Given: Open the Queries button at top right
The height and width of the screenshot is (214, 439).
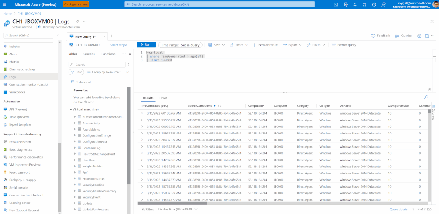Looking at the screenshot, I should click(403, 36).
